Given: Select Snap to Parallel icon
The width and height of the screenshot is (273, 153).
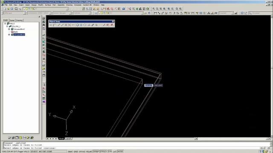Looking at the screenshot, I should [93, 25].
